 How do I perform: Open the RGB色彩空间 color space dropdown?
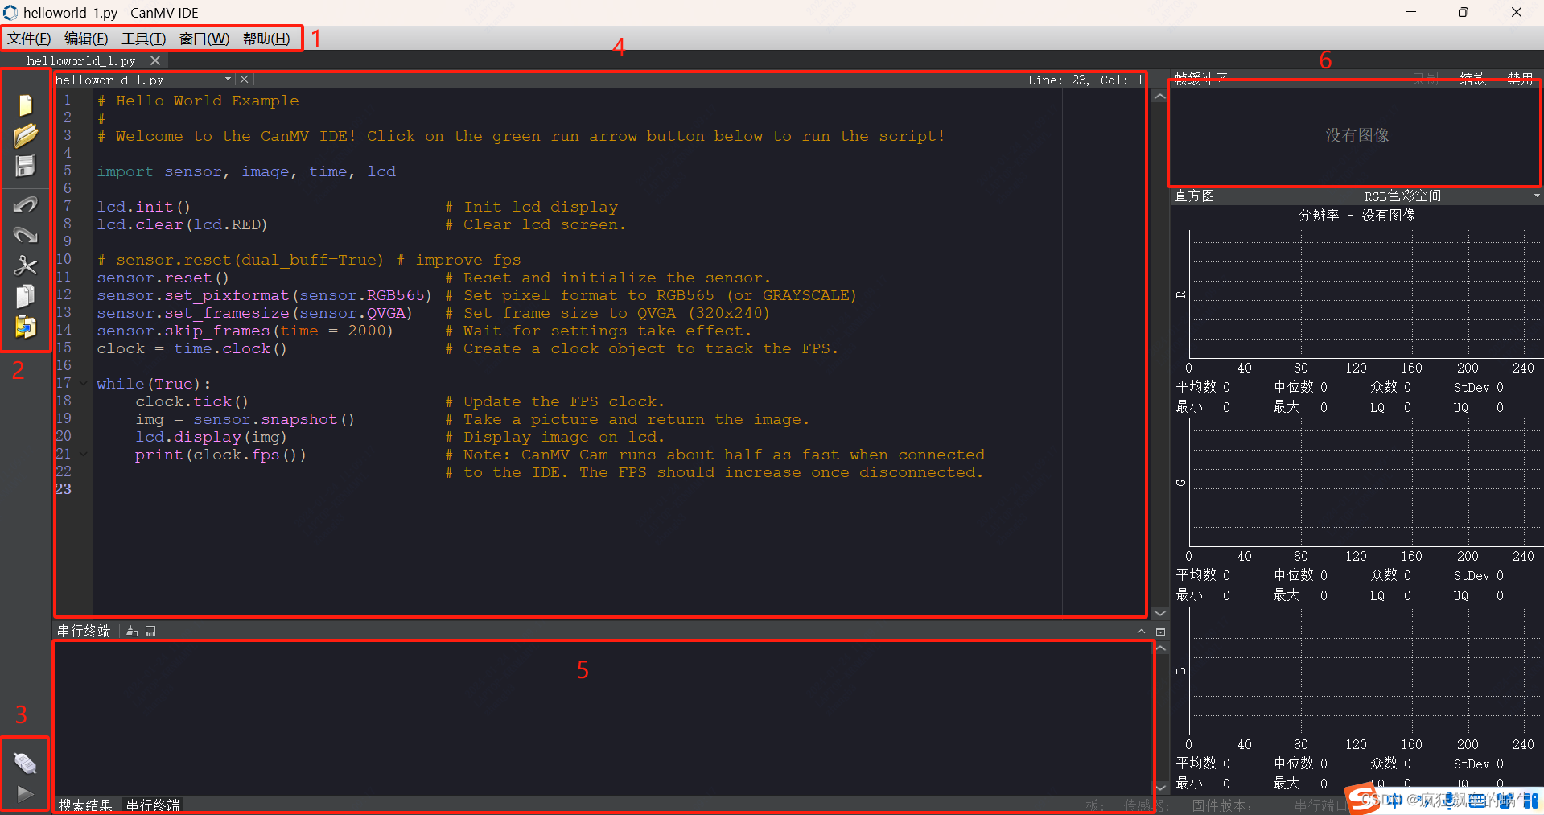point(1536,196)
